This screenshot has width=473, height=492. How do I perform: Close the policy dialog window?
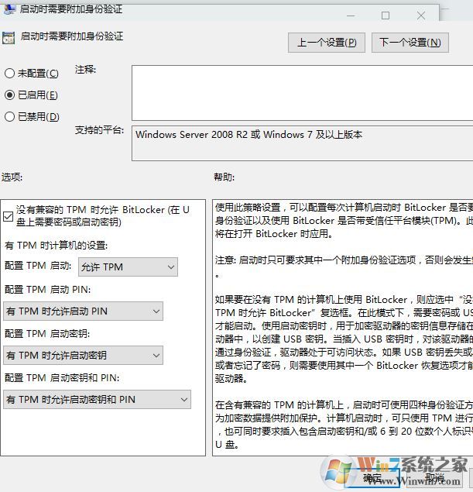421,15
